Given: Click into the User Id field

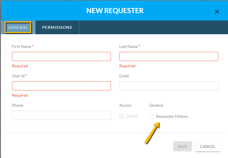Looking at the screenshot, I should (x=61, y=86).
